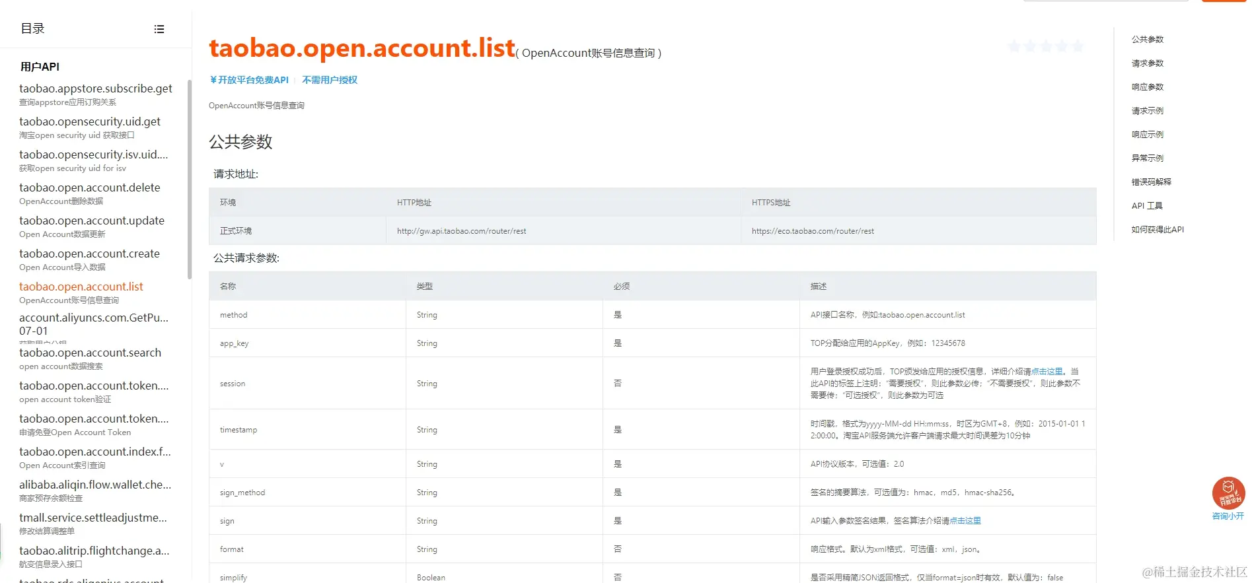This screenshot has width=1252, height=583.
Task: Follow 点击这里 link in sign description
Action: tap(965, 521)
